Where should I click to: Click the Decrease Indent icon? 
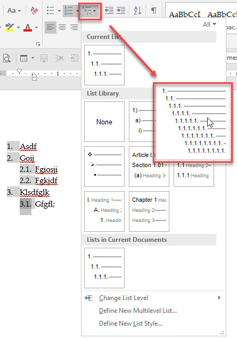pyautogui.click(x=109, y=10)
